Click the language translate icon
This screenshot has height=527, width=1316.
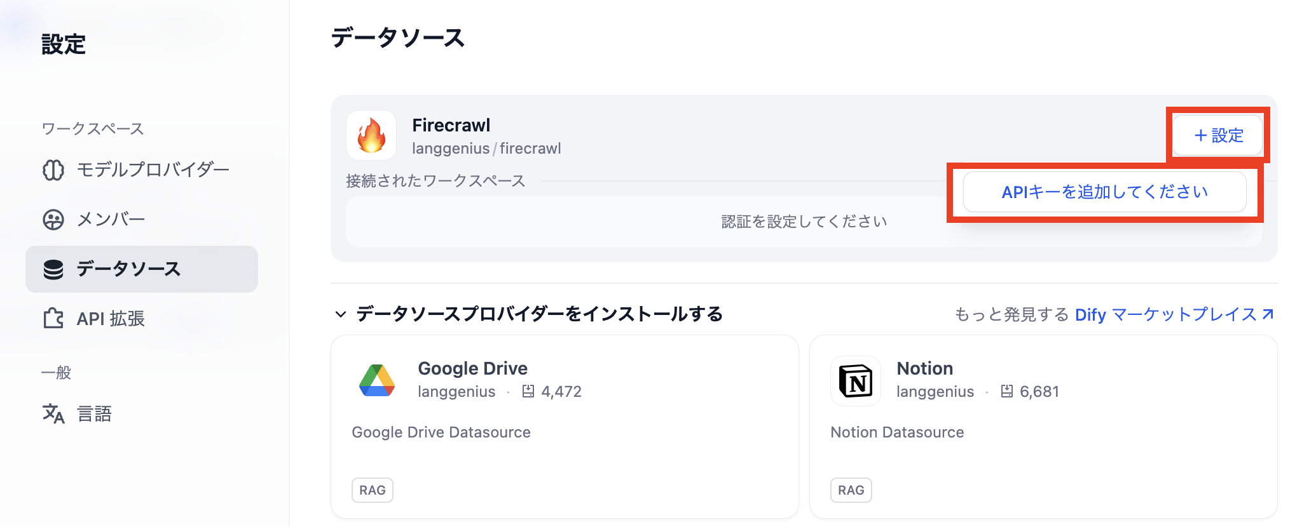click(53, 414)
